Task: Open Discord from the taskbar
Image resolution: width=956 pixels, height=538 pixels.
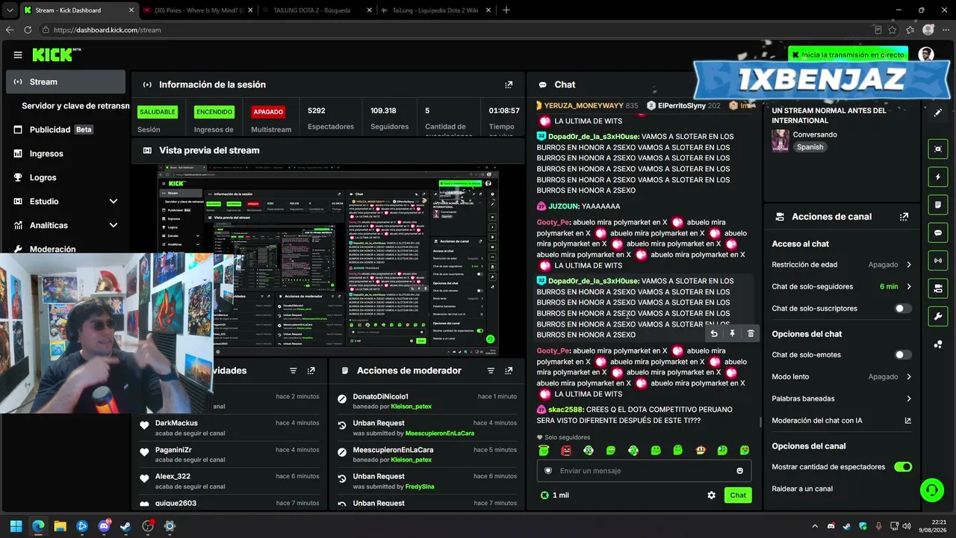Action: [104, 526]
